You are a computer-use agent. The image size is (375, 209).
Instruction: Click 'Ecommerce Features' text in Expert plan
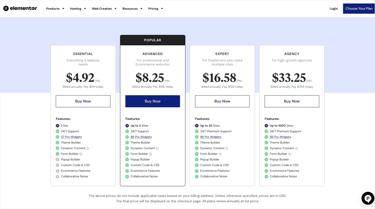click(215, 171)
